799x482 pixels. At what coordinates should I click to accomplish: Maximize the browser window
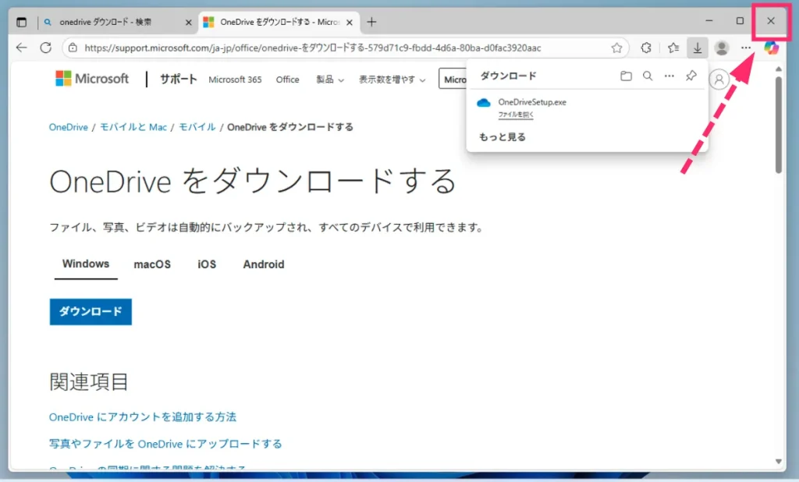tap(740, 21)
